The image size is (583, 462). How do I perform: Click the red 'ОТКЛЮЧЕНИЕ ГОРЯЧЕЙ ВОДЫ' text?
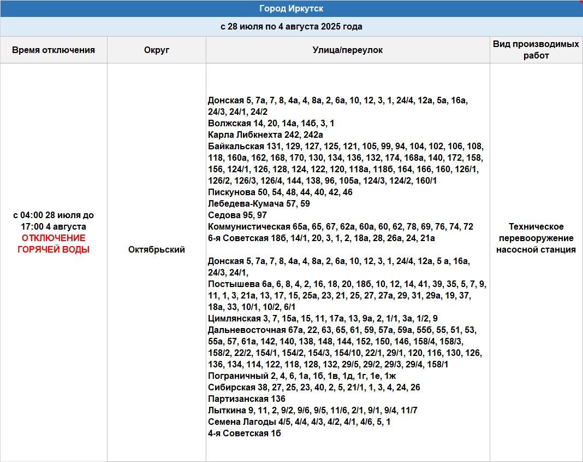(x=53, y=244)
